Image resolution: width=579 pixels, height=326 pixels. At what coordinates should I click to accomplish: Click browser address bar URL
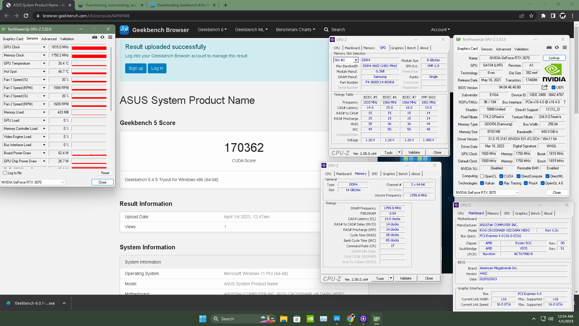(86, 16)
